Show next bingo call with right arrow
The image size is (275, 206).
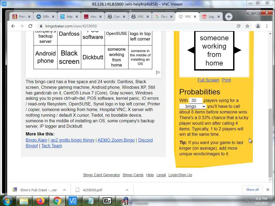238,50
